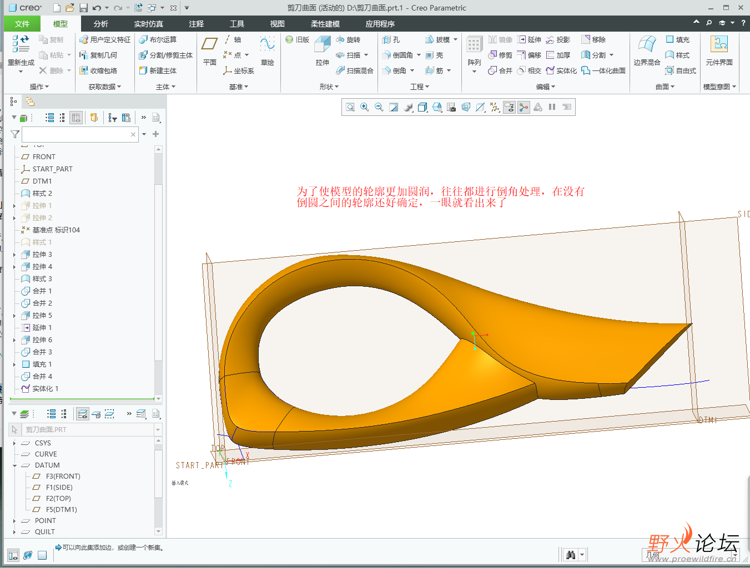Open the saved orientations cube icon
The height and width of the screenshot is (568, 750).
pos(437,107)
